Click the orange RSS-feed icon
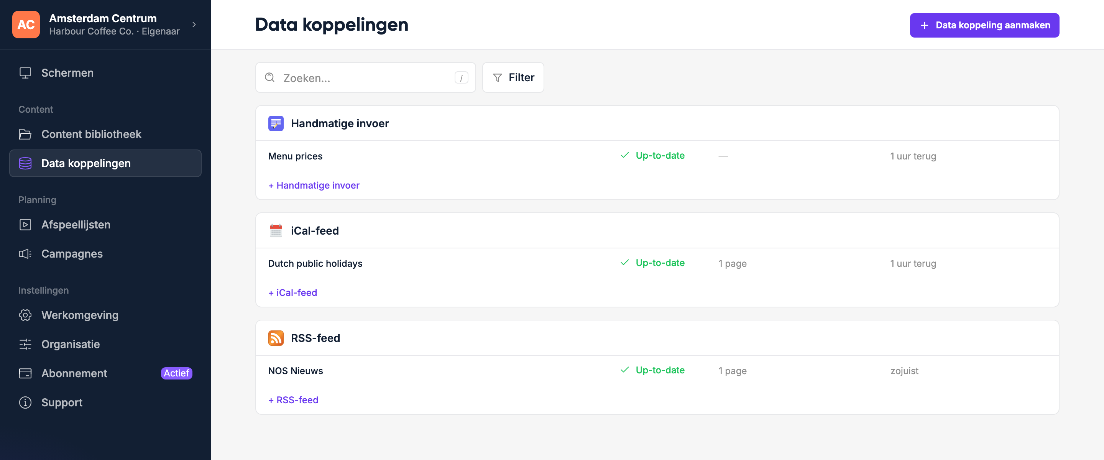The height and width of the screenshot is (460, 1104). pyautogui.click(x=276, y=338)
